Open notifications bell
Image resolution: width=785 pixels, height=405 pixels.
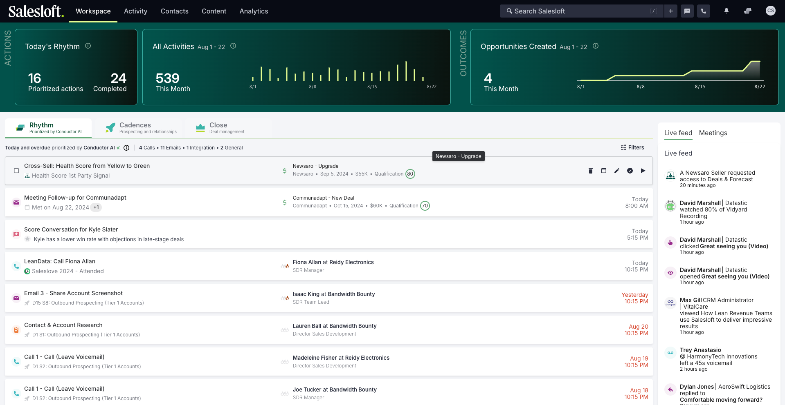(x=727, y=11)
